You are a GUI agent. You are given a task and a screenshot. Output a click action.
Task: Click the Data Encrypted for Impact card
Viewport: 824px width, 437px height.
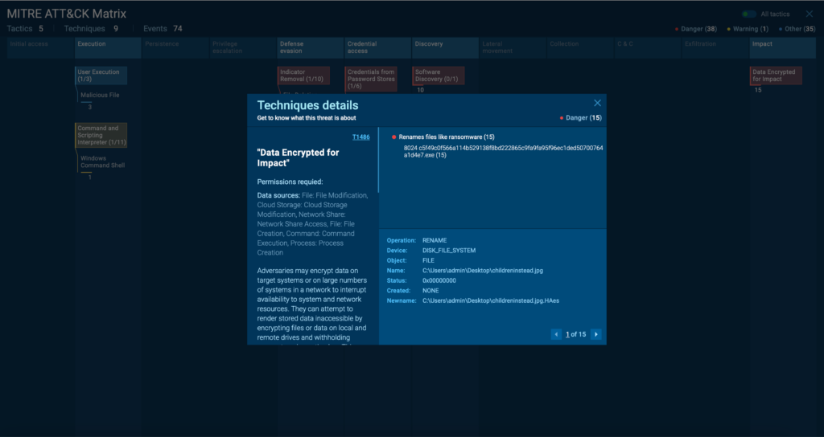776,76
